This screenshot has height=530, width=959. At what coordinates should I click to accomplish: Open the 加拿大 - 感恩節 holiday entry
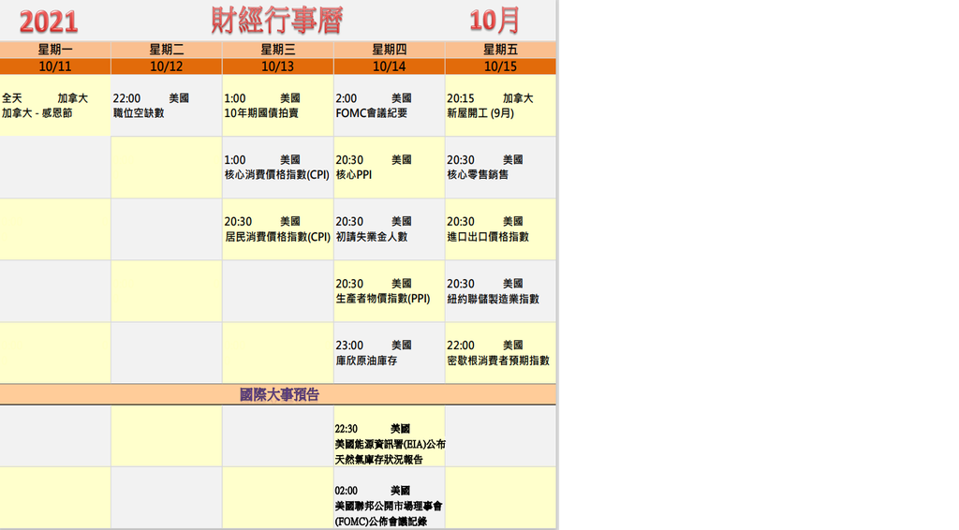37,113
